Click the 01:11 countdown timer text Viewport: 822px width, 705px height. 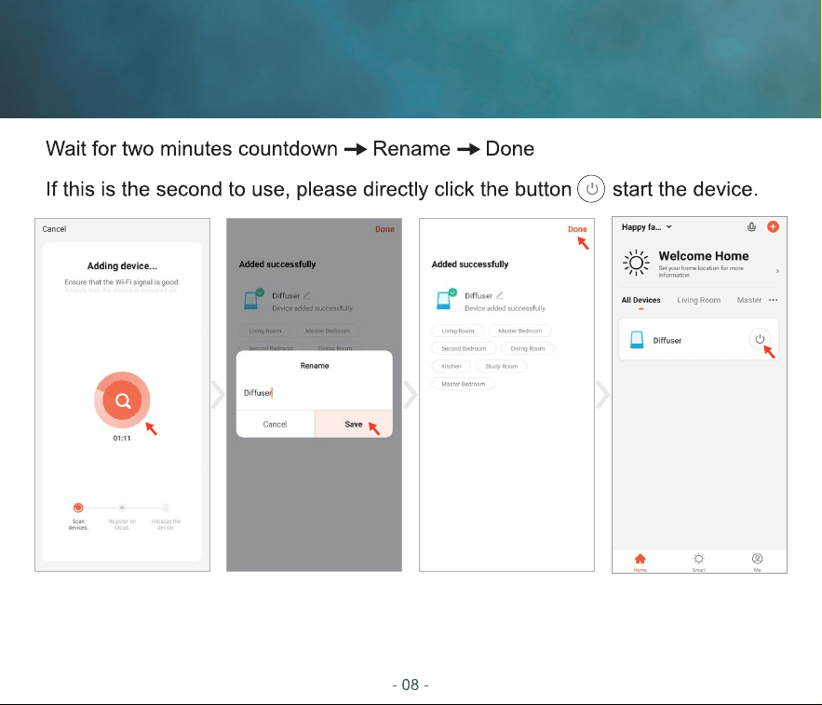122,438
